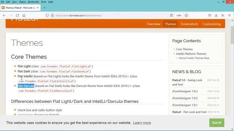
Task: Click the site security padlock icon
Action: point(52,15)
